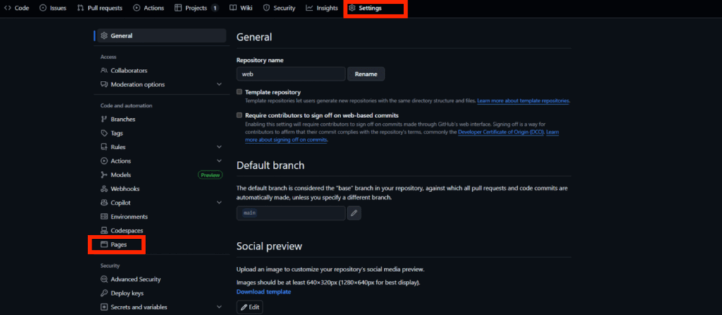
Task: Click the Models icon in sidebar
Action: [x=104, y=175]
